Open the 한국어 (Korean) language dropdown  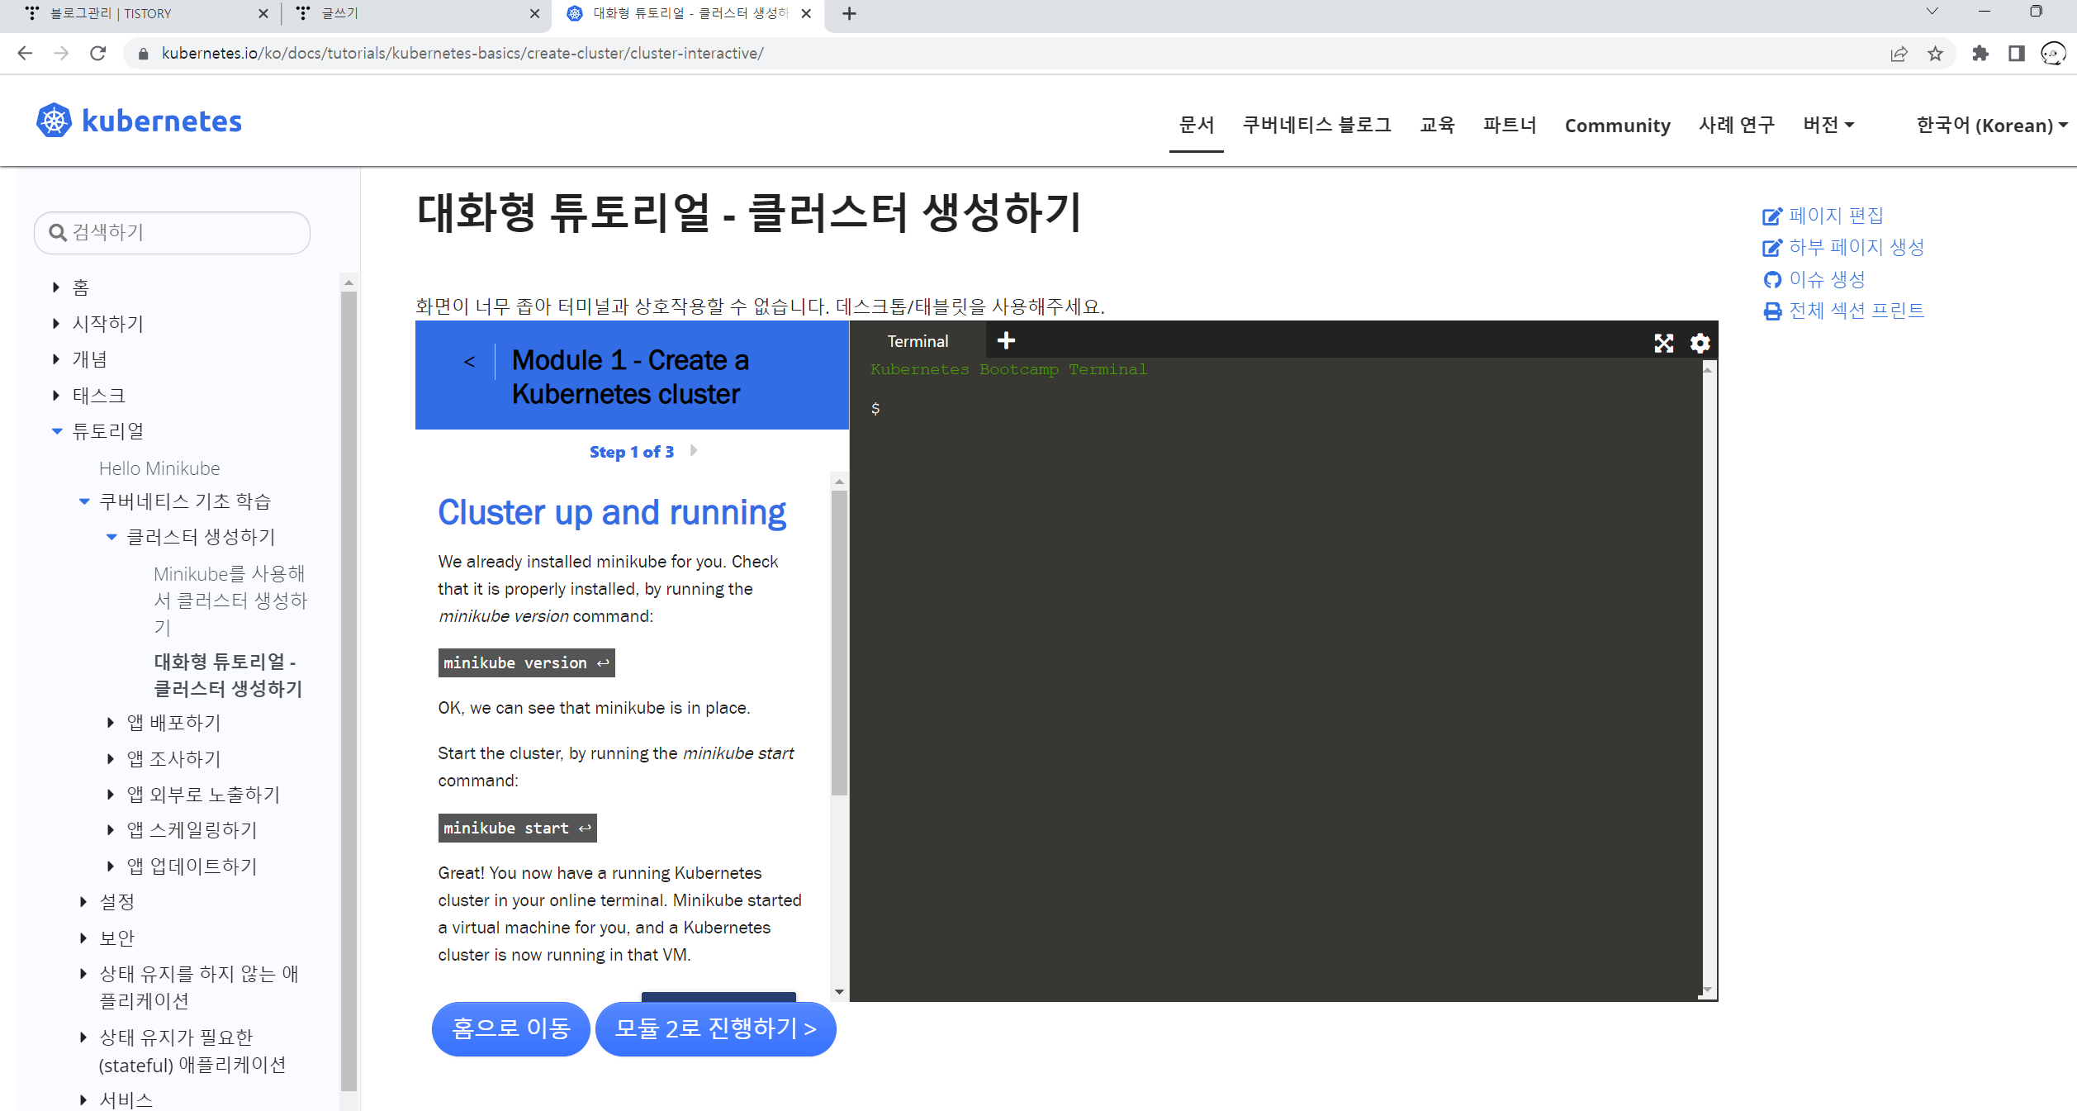(x=1990, y=125)
